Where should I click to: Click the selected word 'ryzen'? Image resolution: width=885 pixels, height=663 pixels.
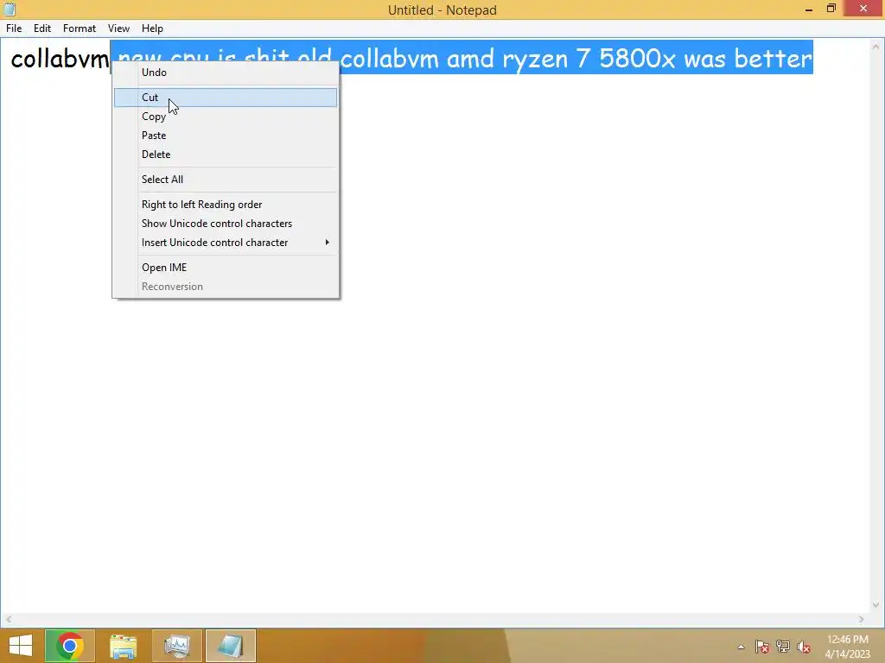[x=535, y=60]
